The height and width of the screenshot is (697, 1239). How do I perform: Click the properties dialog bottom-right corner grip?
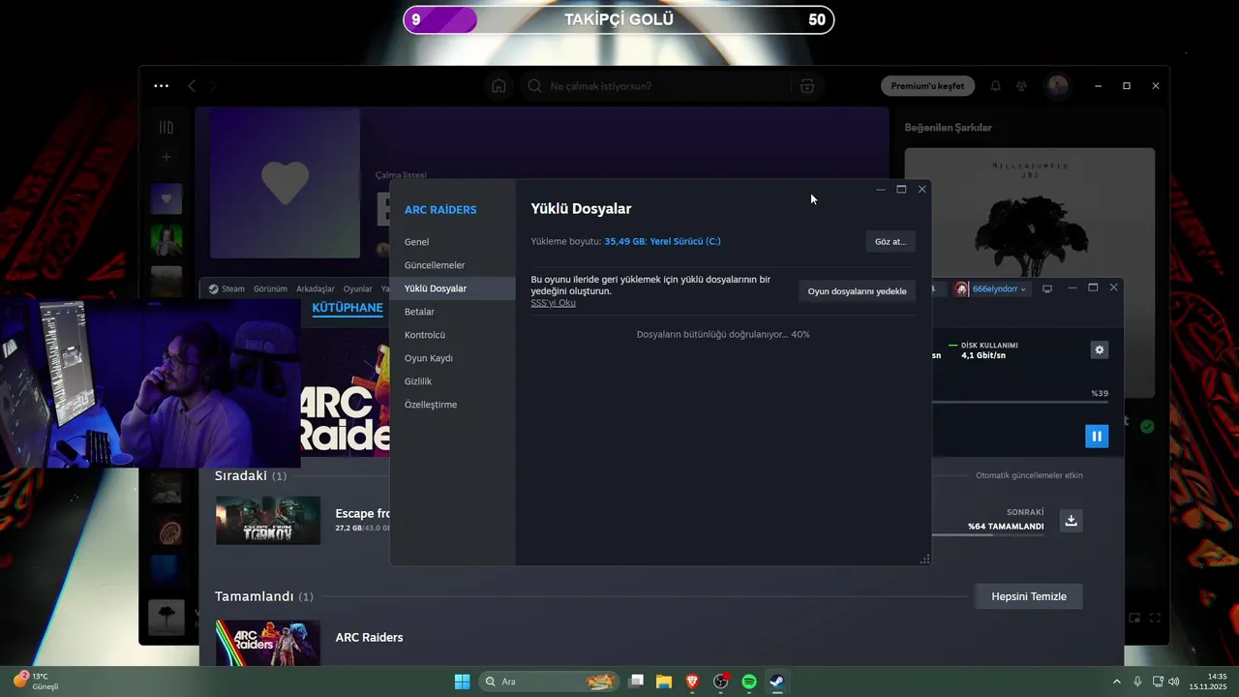924,559
